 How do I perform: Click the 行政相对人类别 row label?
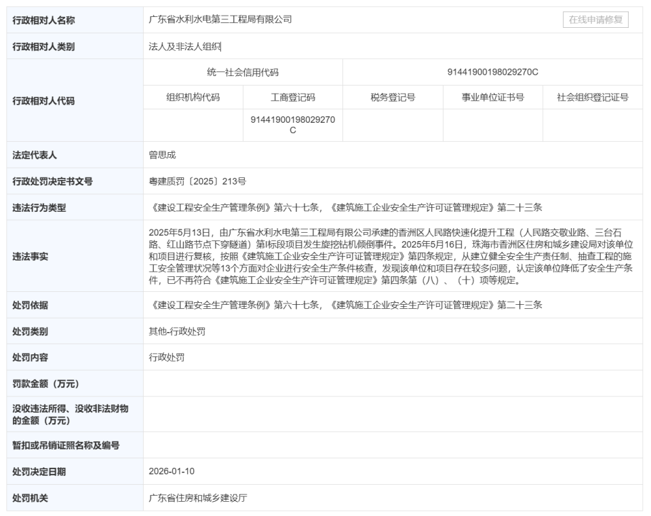pyautogui.click(x=43, y=47)
